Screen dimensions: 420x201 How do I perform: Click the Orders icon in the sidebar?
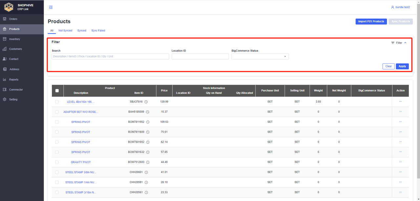click(5, 19)
